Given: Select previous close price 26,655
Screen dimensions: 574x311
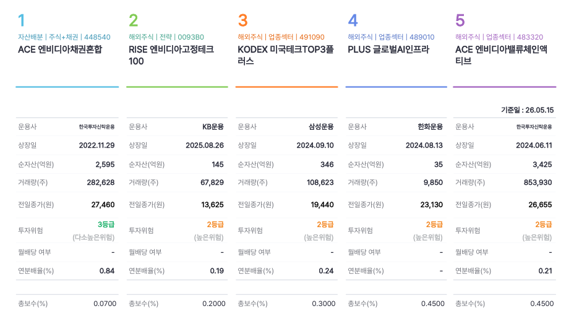Looking at the screenshot, I should pyautogui.click(x=540, y=205).
